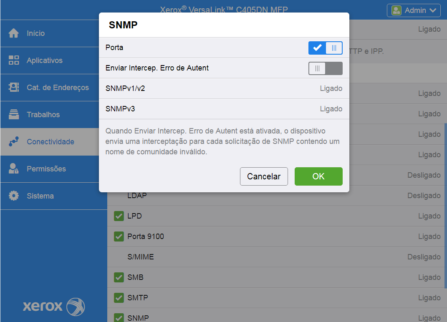Viewport: 447px width, 322px height.
Task: Open the Admin dropdown chevron
Action: [432, 10]
